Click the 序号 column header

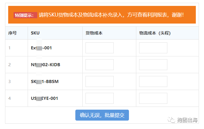(12, 33)
